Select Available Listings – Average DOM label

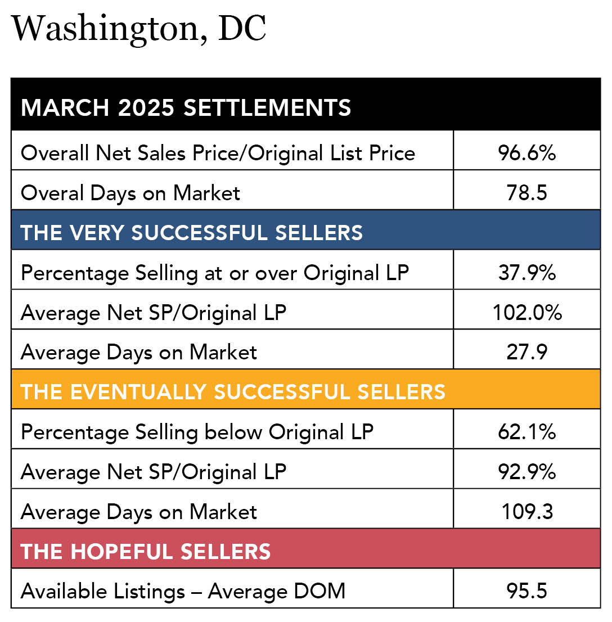(183, 591)
